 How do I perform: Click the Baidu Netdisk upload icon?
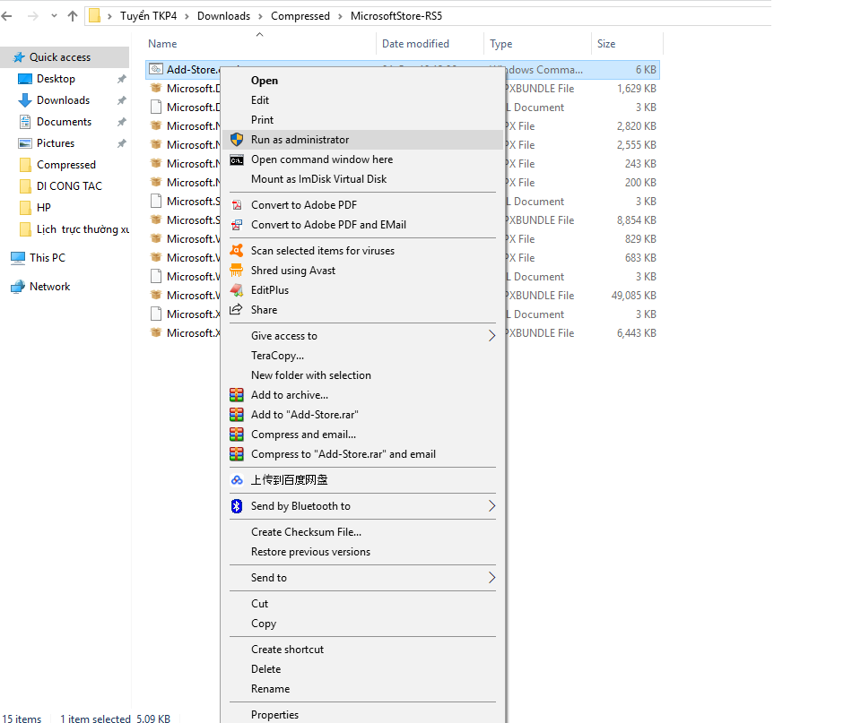(x=237, y=480)
